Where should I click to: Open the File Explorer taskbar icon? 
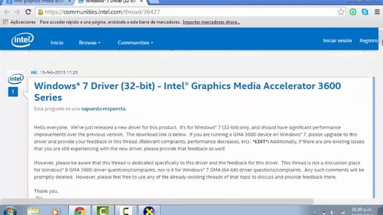point(34,211)
